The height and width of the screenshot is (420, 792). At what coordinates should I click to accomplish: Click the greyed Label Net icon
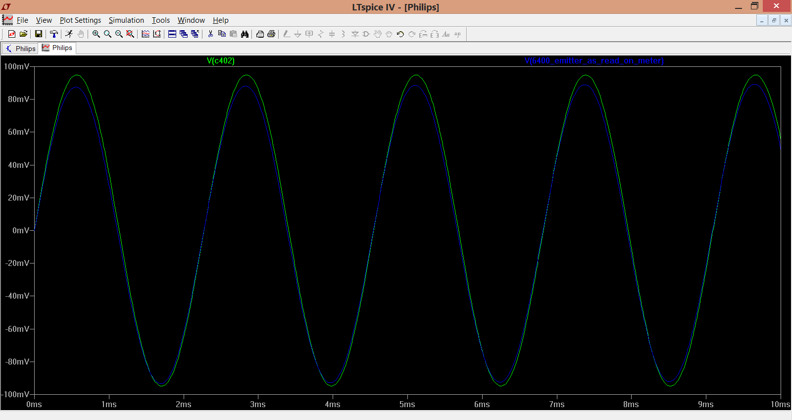[x=309, y=34]
